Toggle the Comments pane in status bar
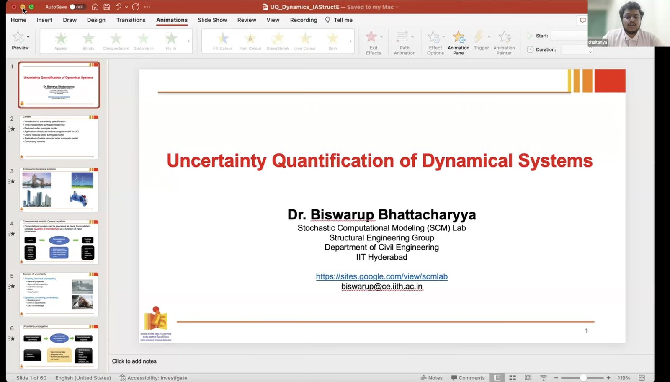The image size is (670, 382). point(468,378)
